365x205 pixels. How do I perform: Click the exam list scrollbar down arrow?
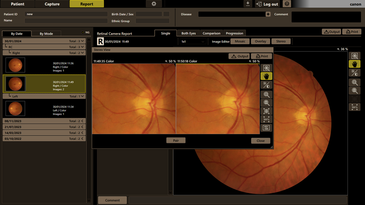tap(89, 200)
